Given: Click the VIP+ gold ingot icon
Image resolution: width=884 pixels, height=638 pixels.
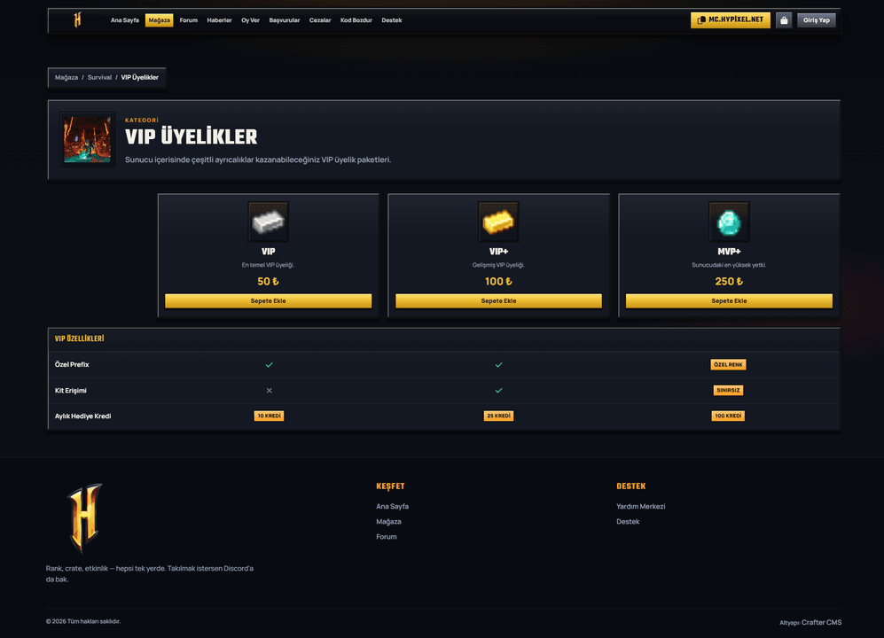Looking at the screenshot, I should (498, 222).
